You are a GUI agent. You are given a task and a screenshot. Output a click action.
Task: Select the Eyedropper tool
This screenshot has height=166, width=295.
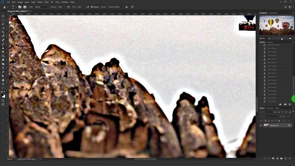coord(3,36)
